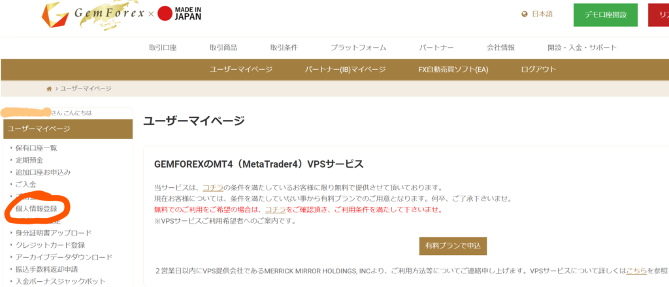Open 取引商品 menu

pos(223,48)
